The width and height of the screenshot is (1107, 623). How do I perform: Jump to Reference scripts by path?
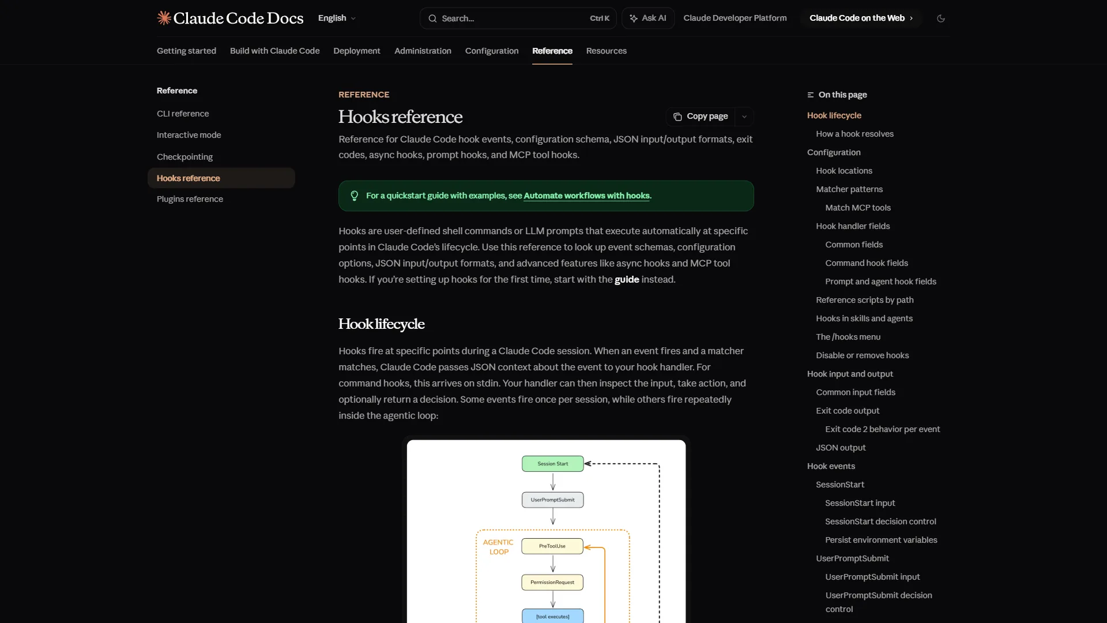865,300
